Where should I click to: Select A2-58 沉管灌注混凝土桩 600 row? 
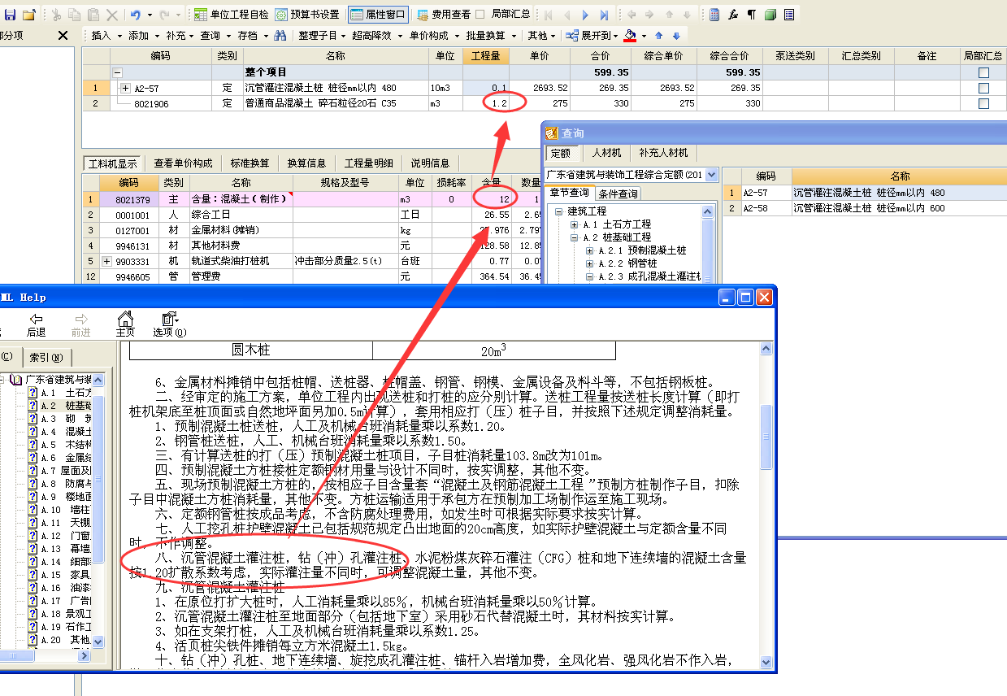tap(863, 208)
